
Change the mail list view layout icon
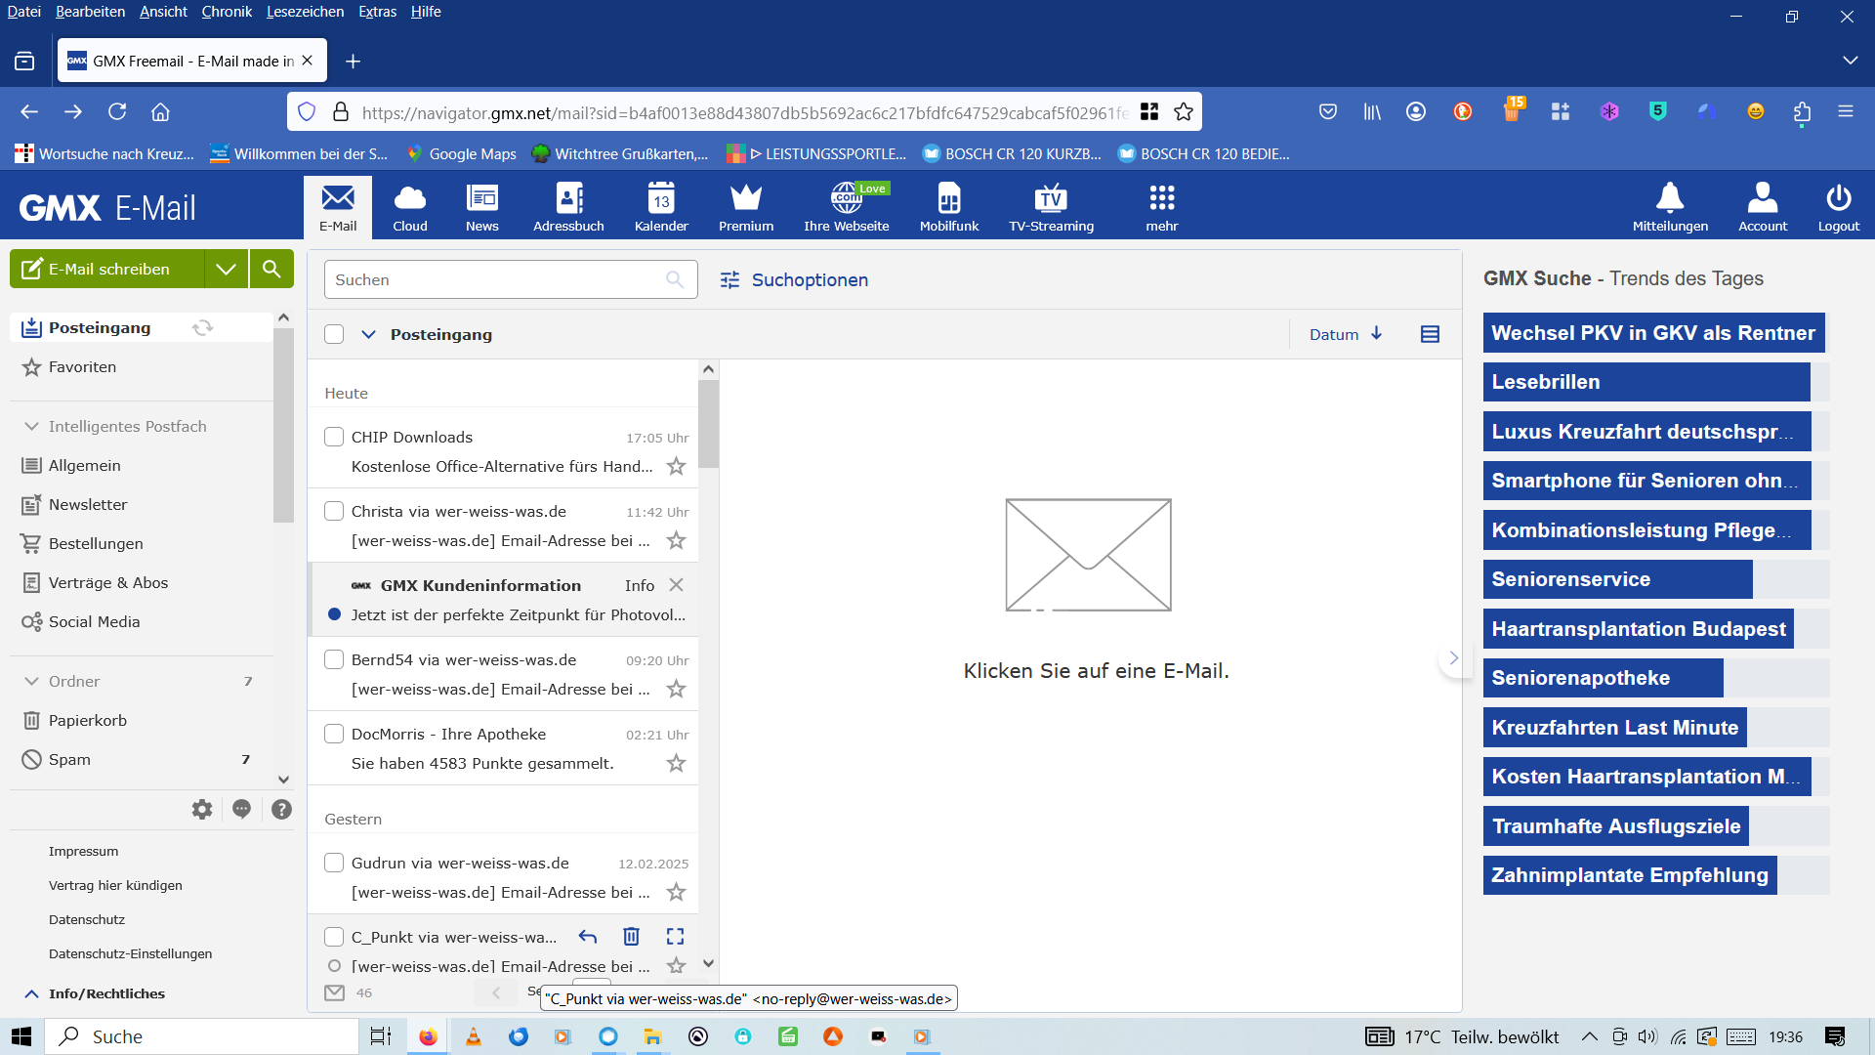[x=1430, y=334]
